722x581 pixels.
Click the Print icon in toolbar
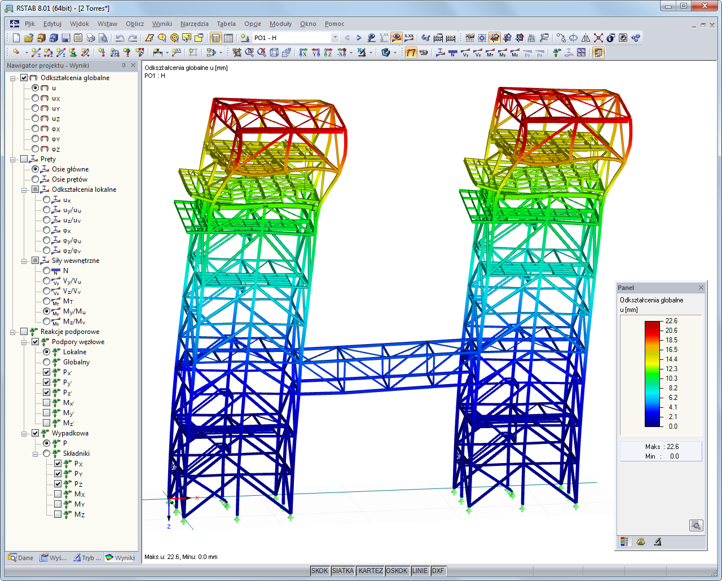pyautogui.click(x=91, y=38)
